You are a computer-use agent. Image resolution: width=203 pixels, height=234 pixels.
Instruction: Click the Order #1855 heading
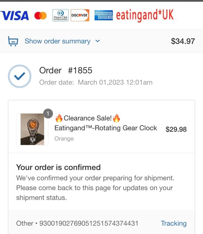coord(66,70)
